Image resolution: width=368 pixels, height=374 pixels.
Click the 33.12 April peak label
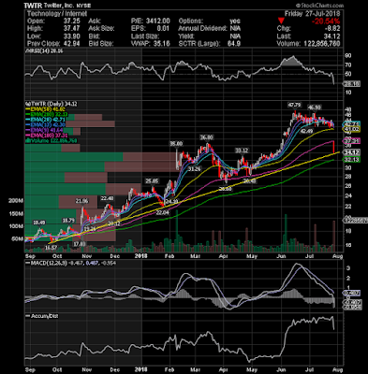(x=242, y=151)
